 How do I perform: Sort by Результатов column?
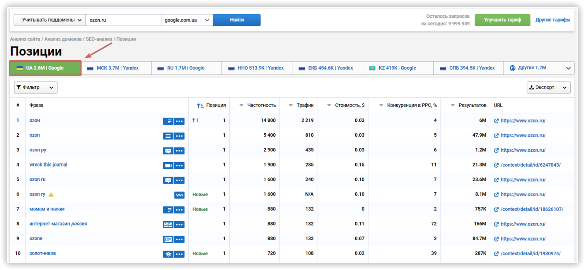tap(453, 105)
